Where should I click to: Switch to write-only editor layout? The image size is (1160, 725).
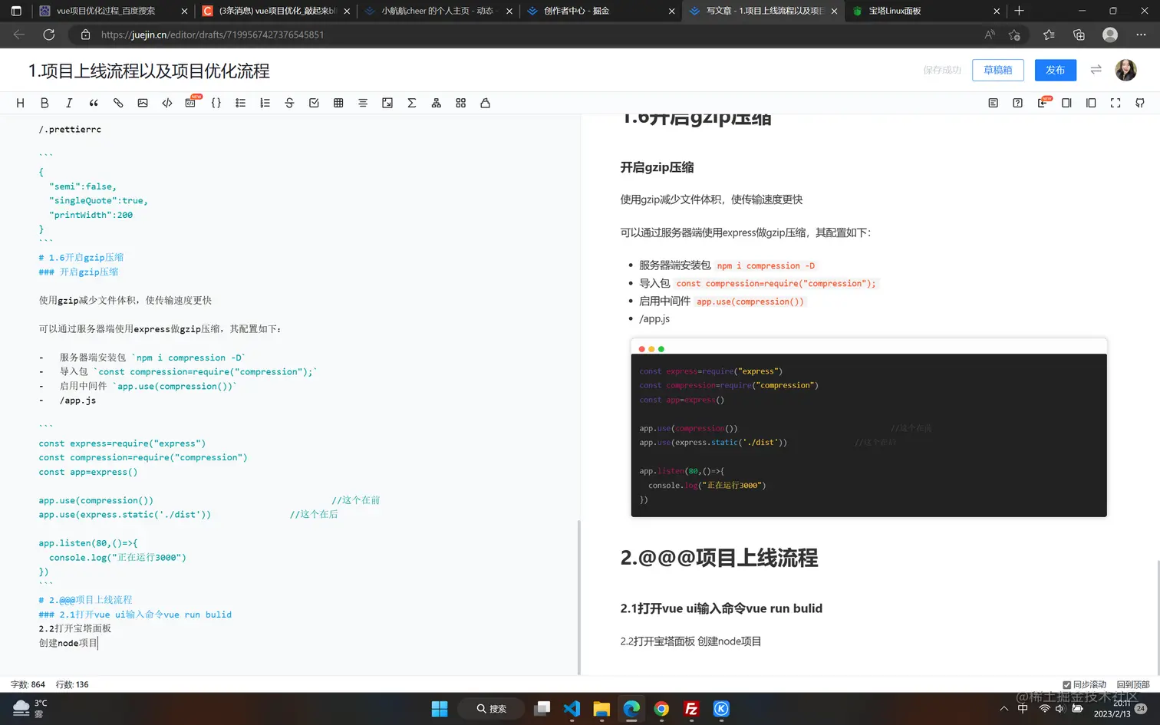click(x=1066, y=103)
